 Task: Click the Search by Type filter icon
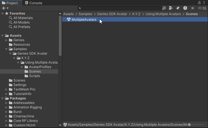170,8
